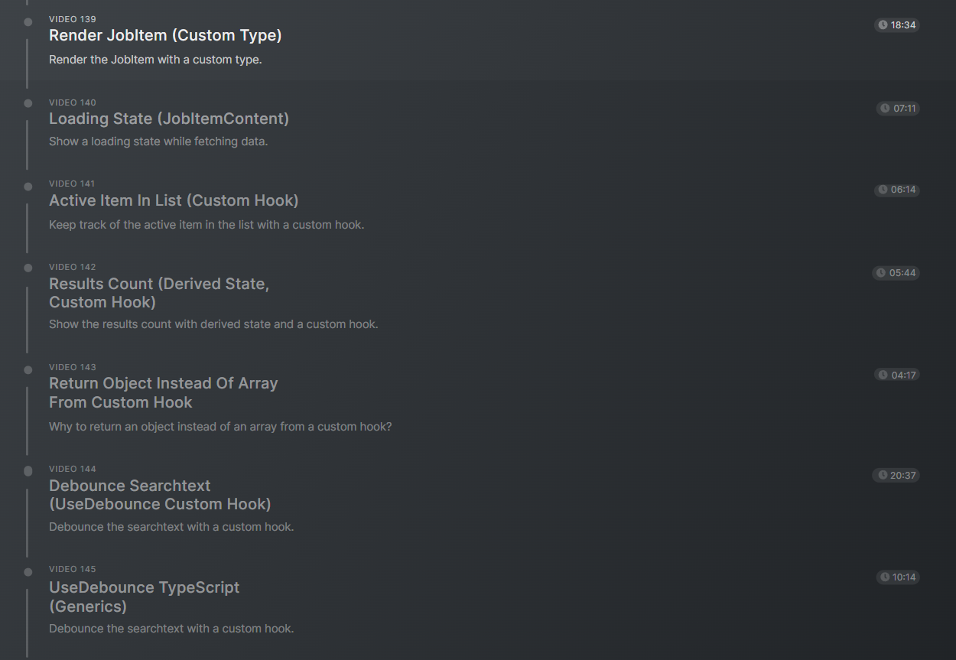
Task: Select the timeline marker for Video 143
Action: tap(28, 370)
